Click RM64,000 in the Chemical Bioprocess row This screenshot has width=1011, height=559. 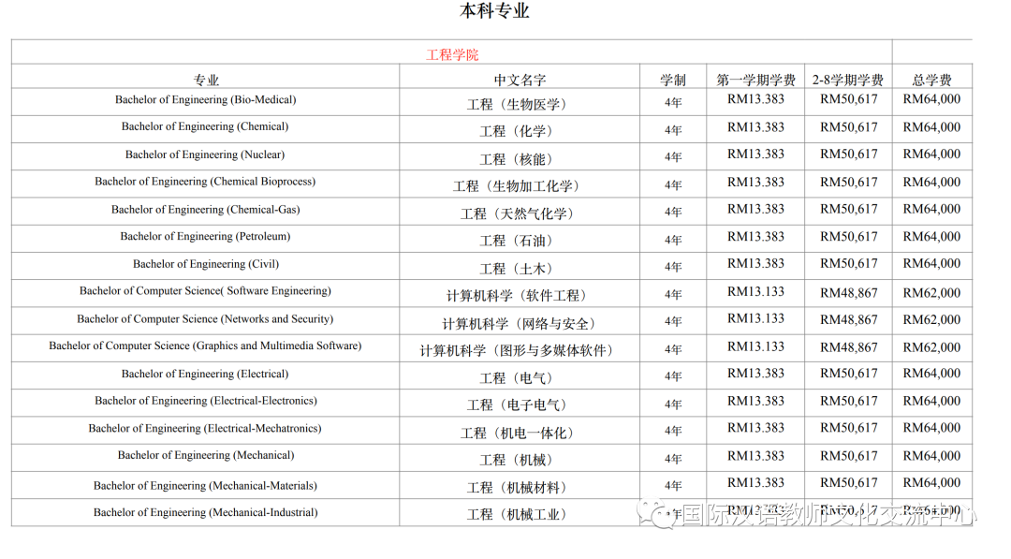tap(931, 183)
